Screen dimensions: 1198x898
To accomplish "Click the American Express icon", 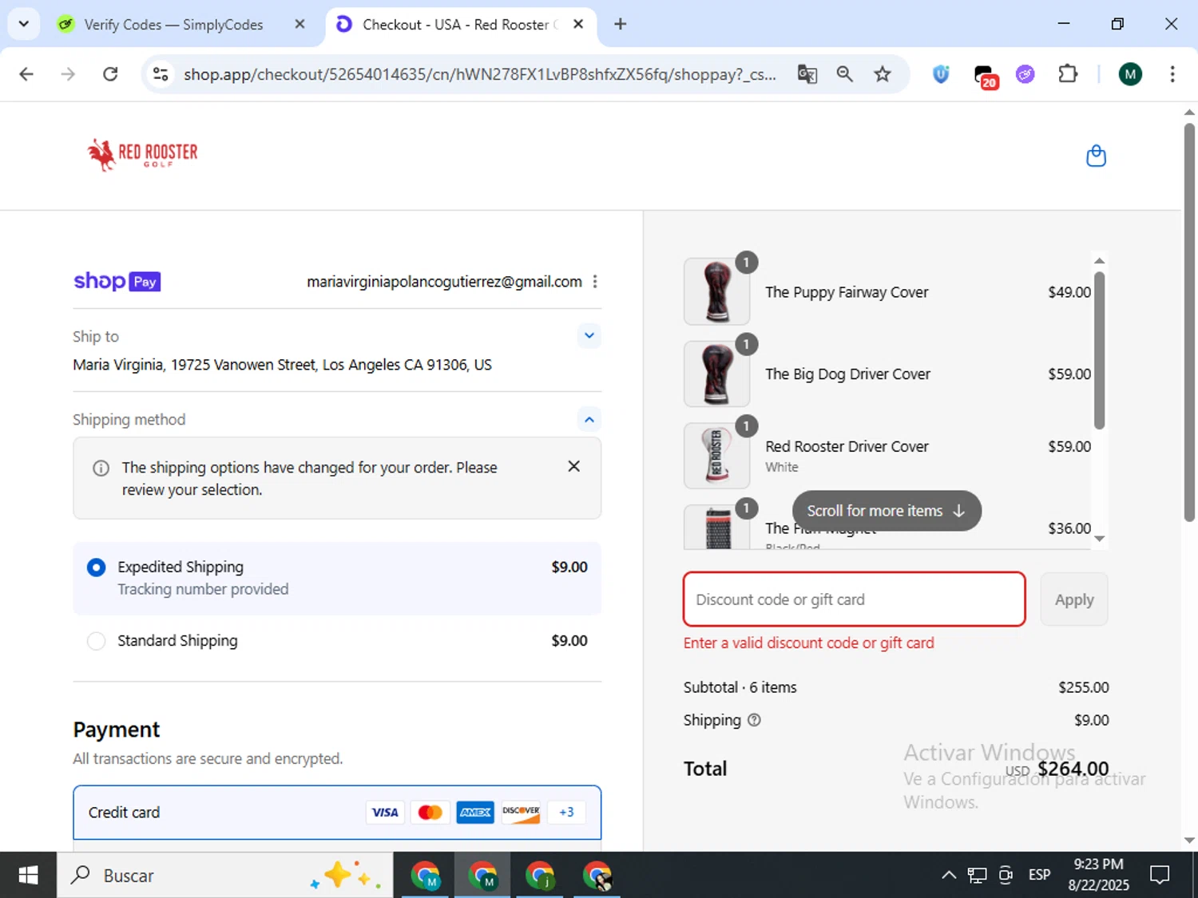I will click(475, 812).
